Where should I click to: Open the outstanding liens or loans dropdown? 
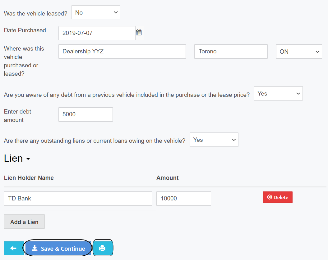click(x=214, y=140)
